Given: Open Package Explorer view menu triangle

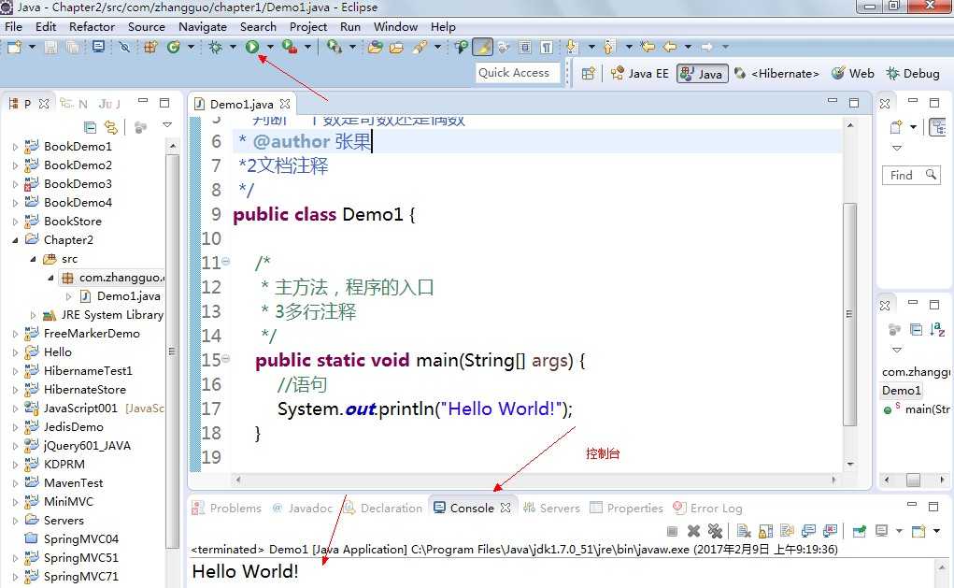Looking at the screenshot, I should 167,124.
